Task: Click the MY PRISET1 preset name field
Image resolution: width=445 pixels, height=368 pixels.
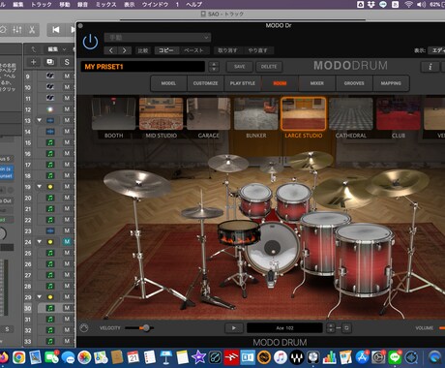Action: click(x=142, y=67)
